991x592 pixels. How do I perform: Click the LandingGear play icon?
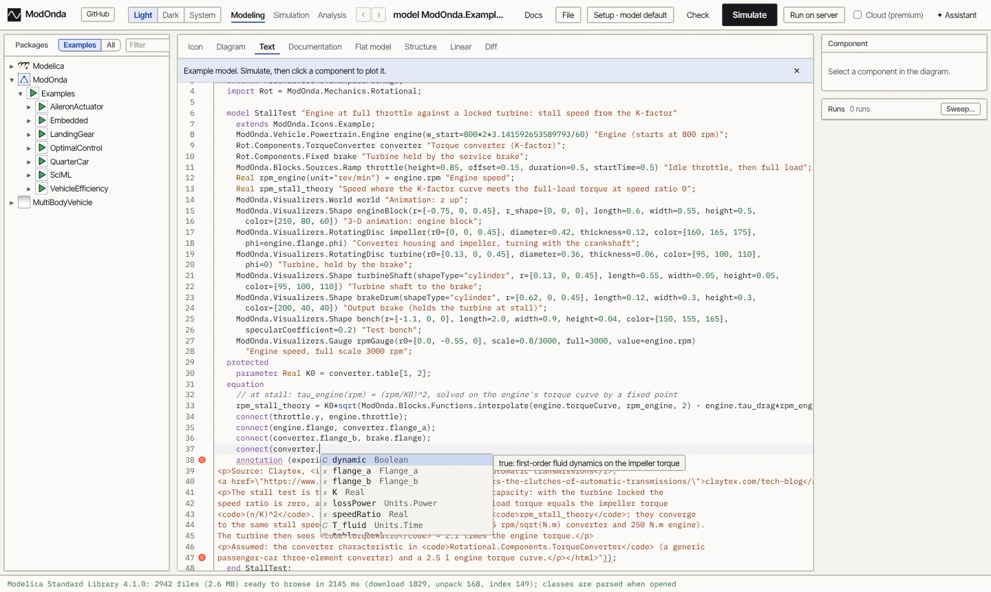point(42,134)
